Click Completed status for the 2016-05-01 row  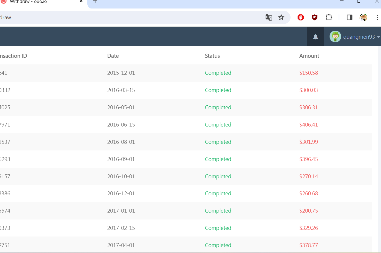point(218,107)
